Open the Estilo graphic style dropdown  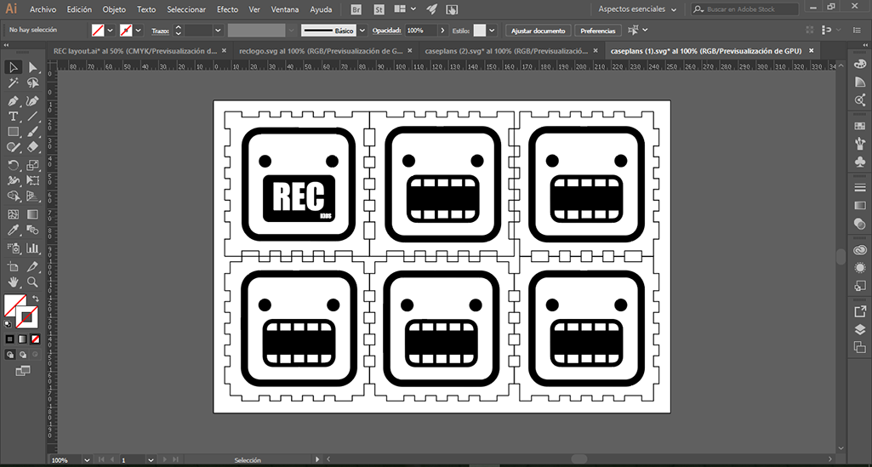[x=493, y=31]
